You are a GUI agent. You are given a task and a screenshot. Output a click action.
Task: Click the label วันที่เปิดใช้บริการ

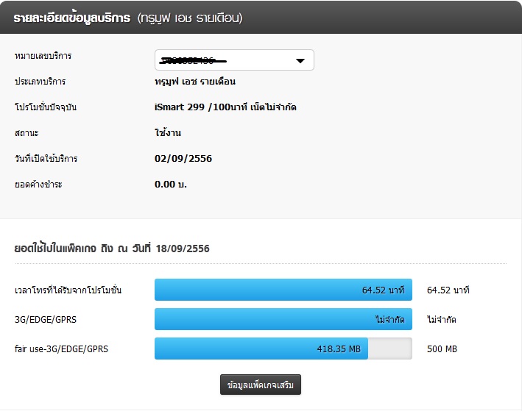[x=46, y=159]
